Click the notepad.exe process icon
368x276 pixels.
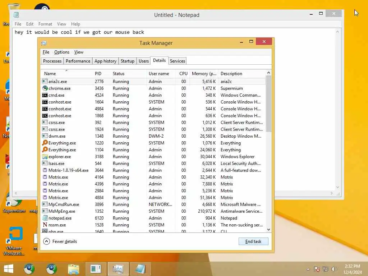coord(45,218)
